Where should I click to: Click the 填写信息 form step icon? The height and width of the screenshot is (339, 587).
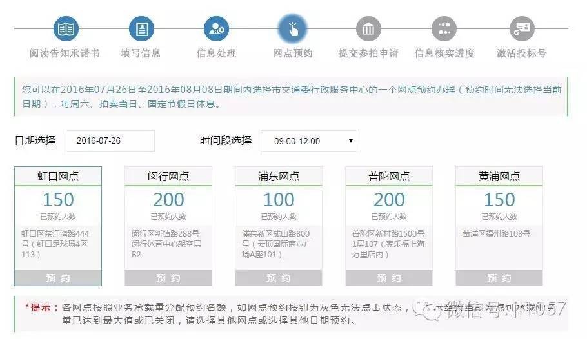[x=141, y=29]
